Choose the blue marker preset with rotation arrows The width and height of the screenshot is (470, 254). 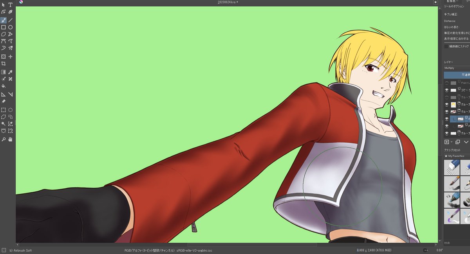(x=452, y=199)
